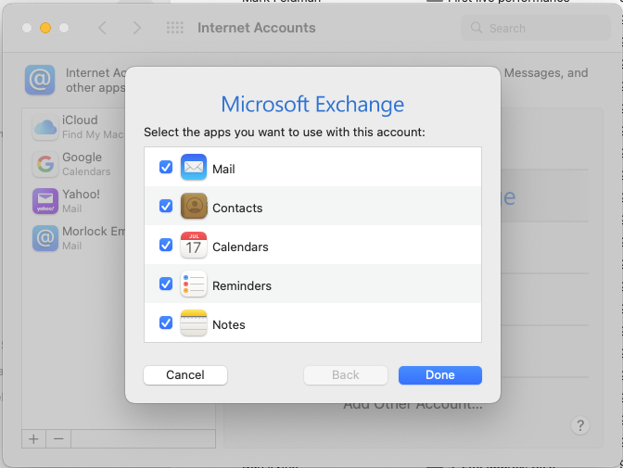623x468 pixels.
Task: Click the Calendars JUL 17 icon
Action: pos(194,245)
